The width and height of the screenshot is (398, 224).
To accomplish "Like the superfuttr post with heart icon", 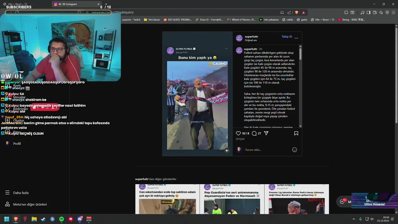I will [238, 133].
